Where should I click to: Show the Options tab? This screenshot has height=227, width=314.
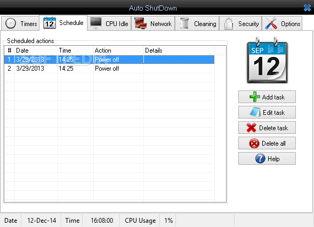[x=282, y=23]
